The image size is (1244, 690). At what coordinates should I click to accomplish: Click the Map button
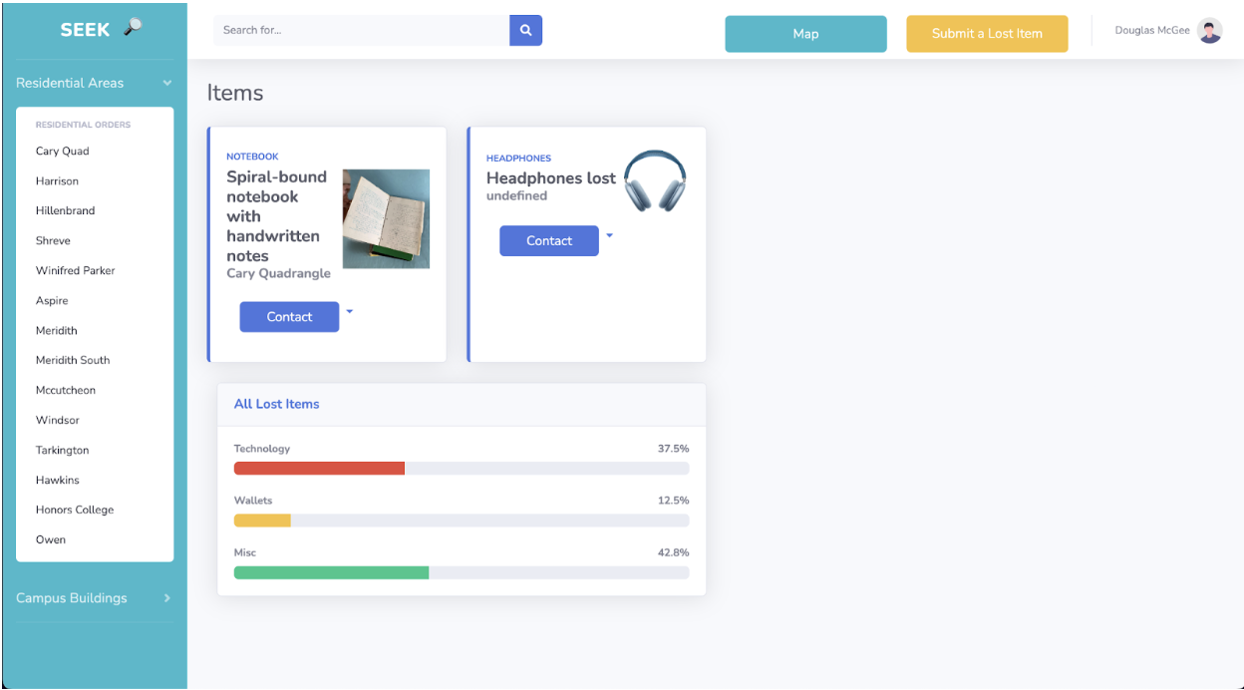coord(805,34)
